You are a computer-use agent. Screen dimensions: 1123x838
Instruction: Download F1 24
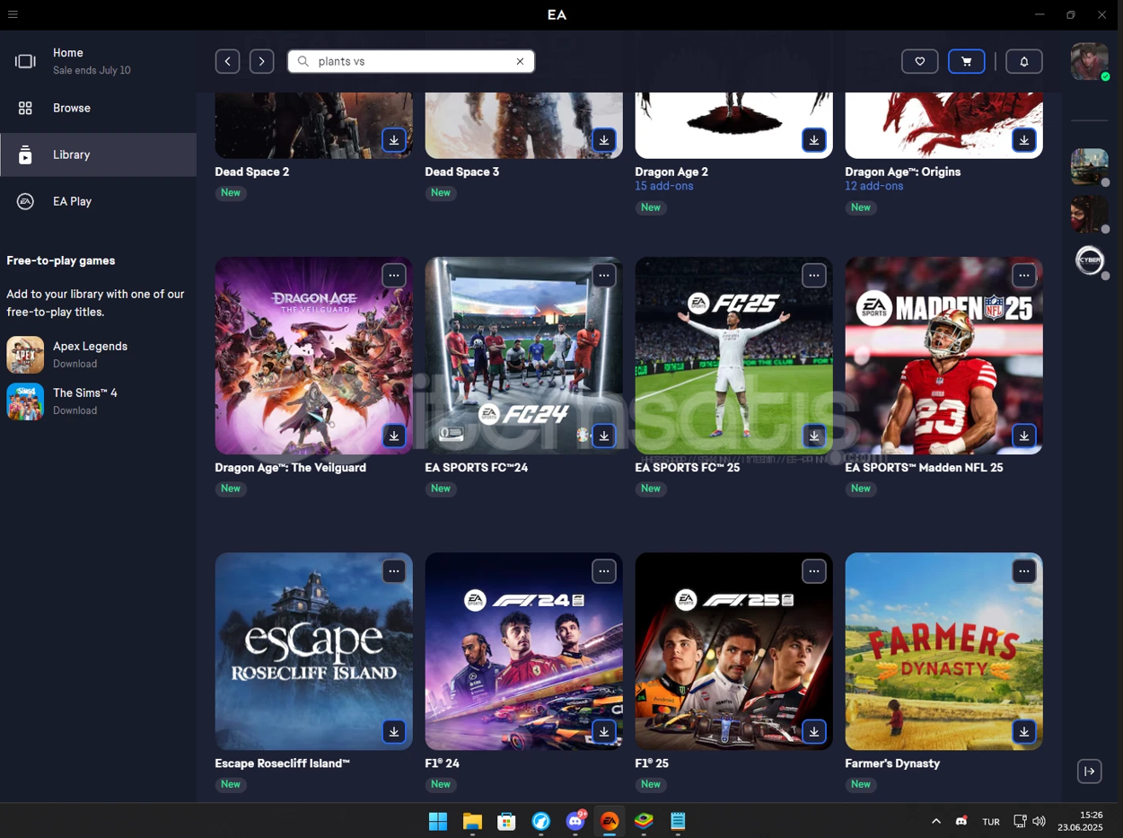[604, 731]
